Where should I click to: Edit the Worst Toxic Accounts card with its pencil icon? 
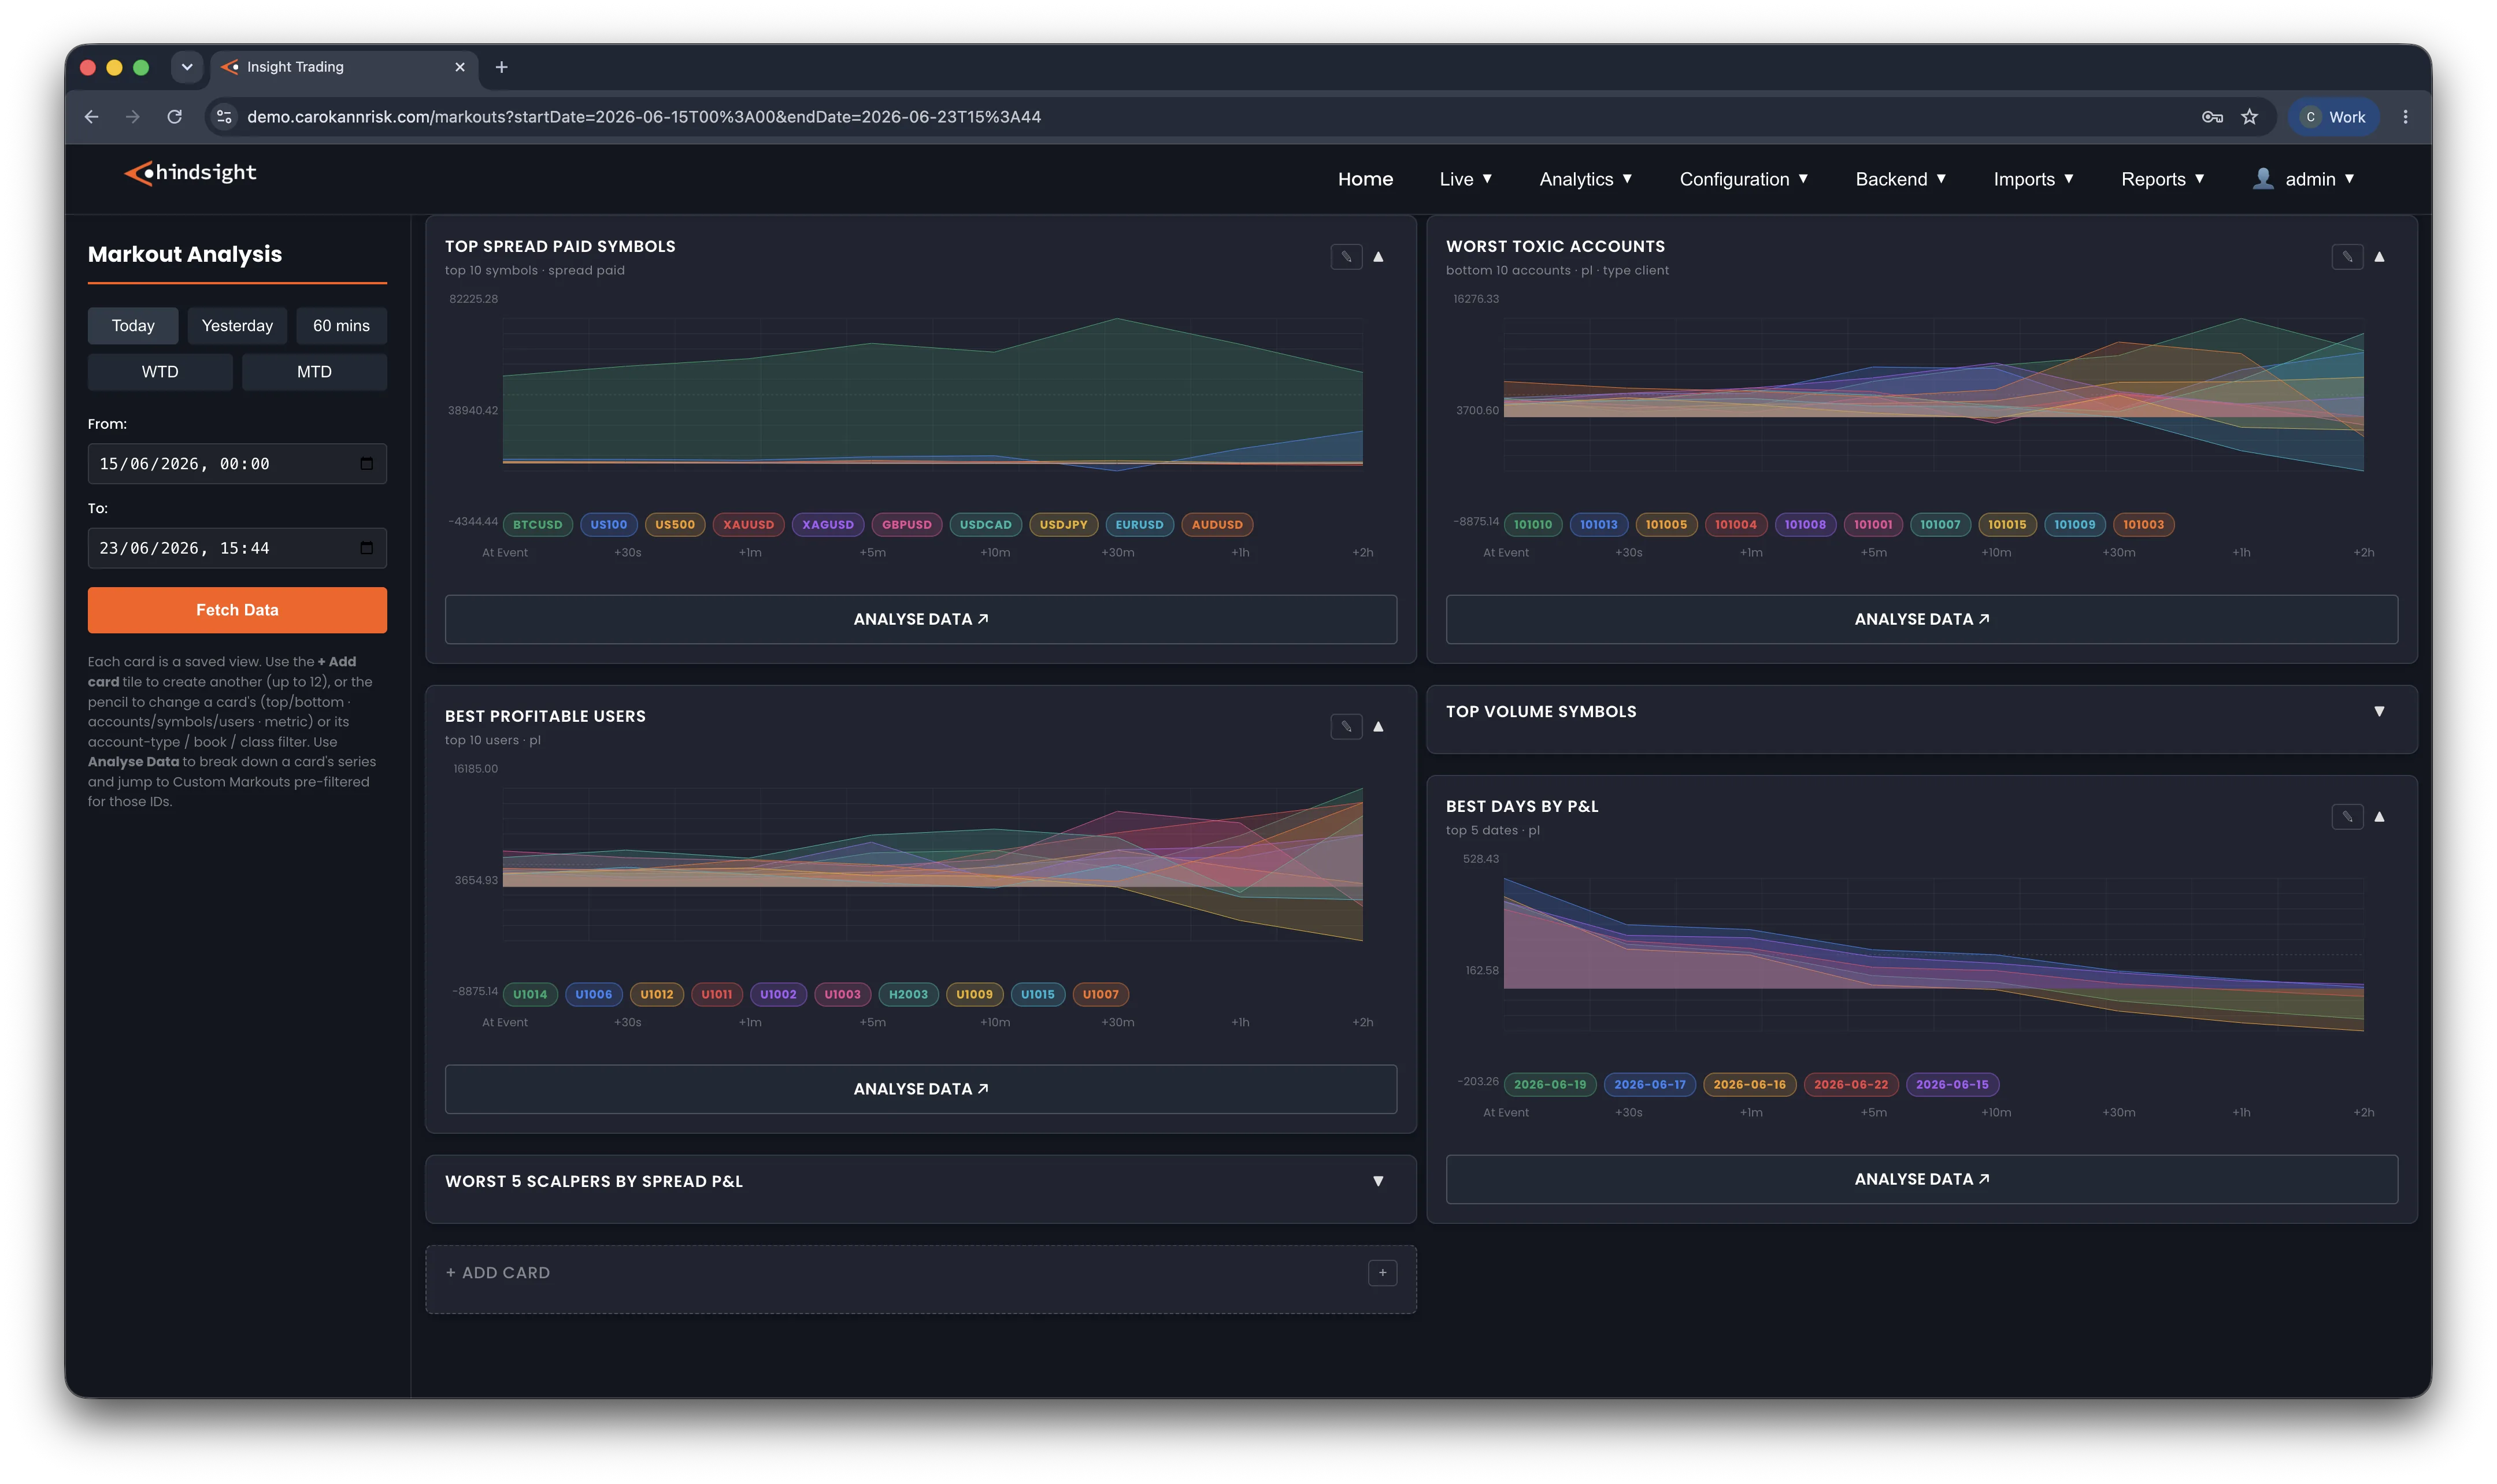click(x=2347, y=257)
